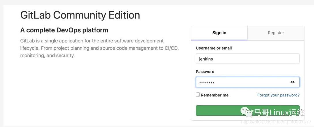Image resolution: width=314 pixels, height=127 pixels.
Task: Click the 'monitoring, and security.' text line
Action: 47,55
